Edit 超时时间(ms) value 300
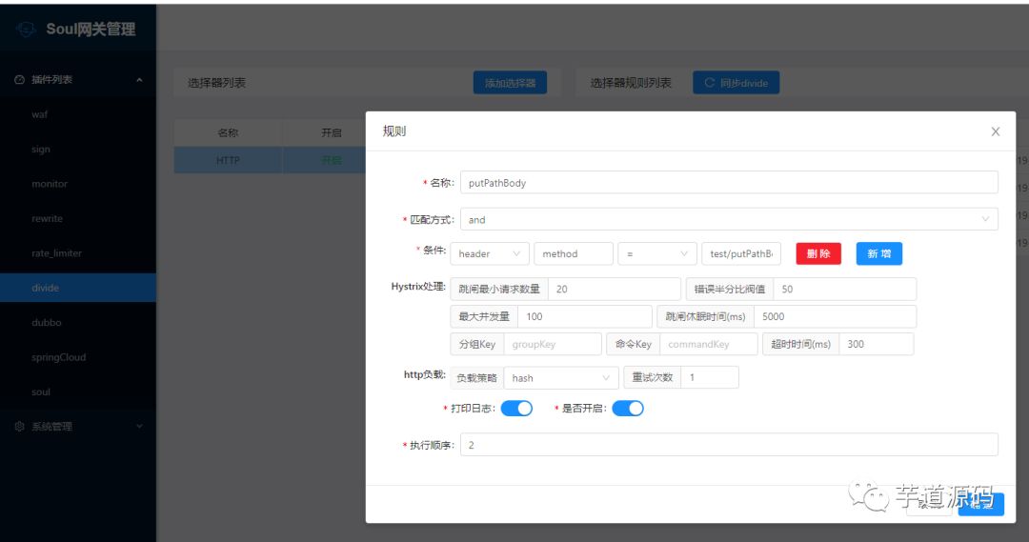Viewport: 1029px width, 542px height. tap(877, 345)
